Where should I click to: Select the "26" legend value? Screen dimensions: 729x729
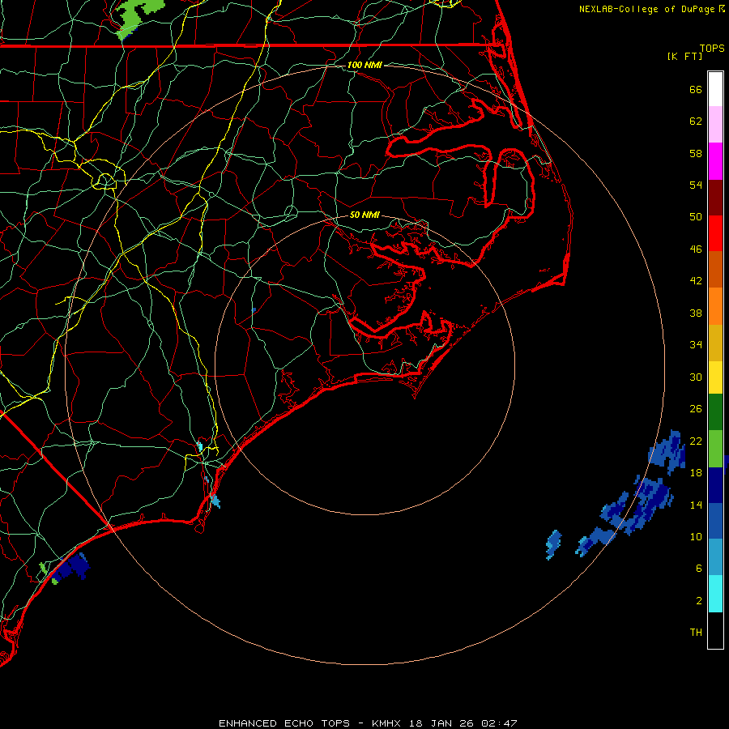(696, 409)
